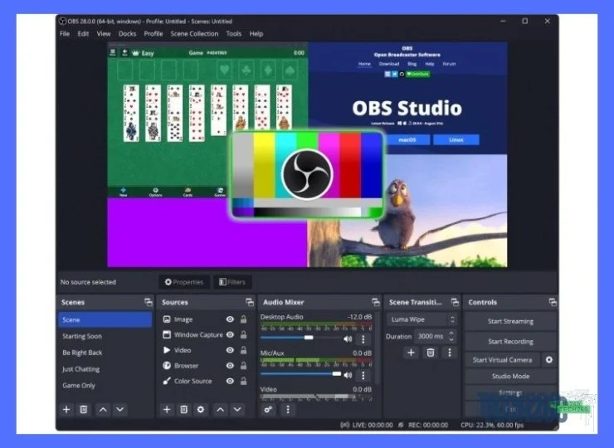Viewport: 614px width, 448px height.
Task: Open Mic/Aux options menu
Action: pos(363,375)
